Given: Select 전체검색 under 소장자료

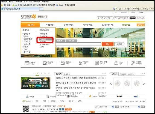Looking at the screenshot, I should click(x=27, y=34).
